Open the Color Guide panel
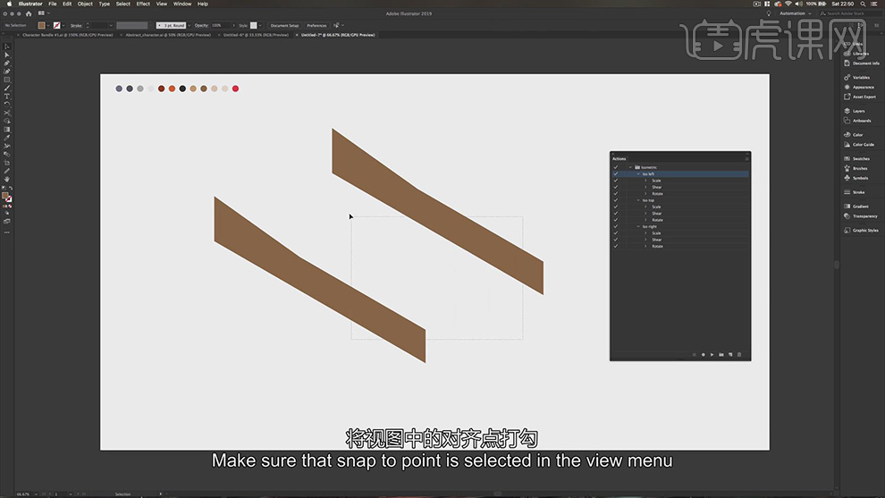 point(859,144)
